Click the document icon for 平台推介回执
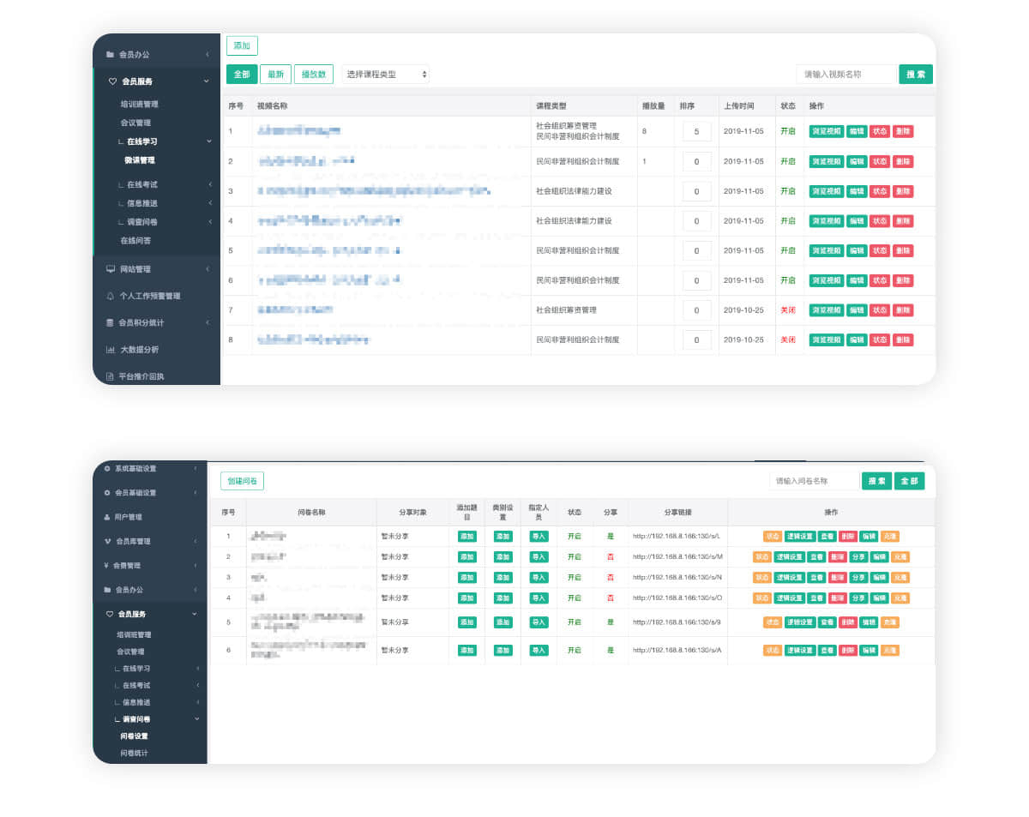The image size is (1029, 817). 110,376
